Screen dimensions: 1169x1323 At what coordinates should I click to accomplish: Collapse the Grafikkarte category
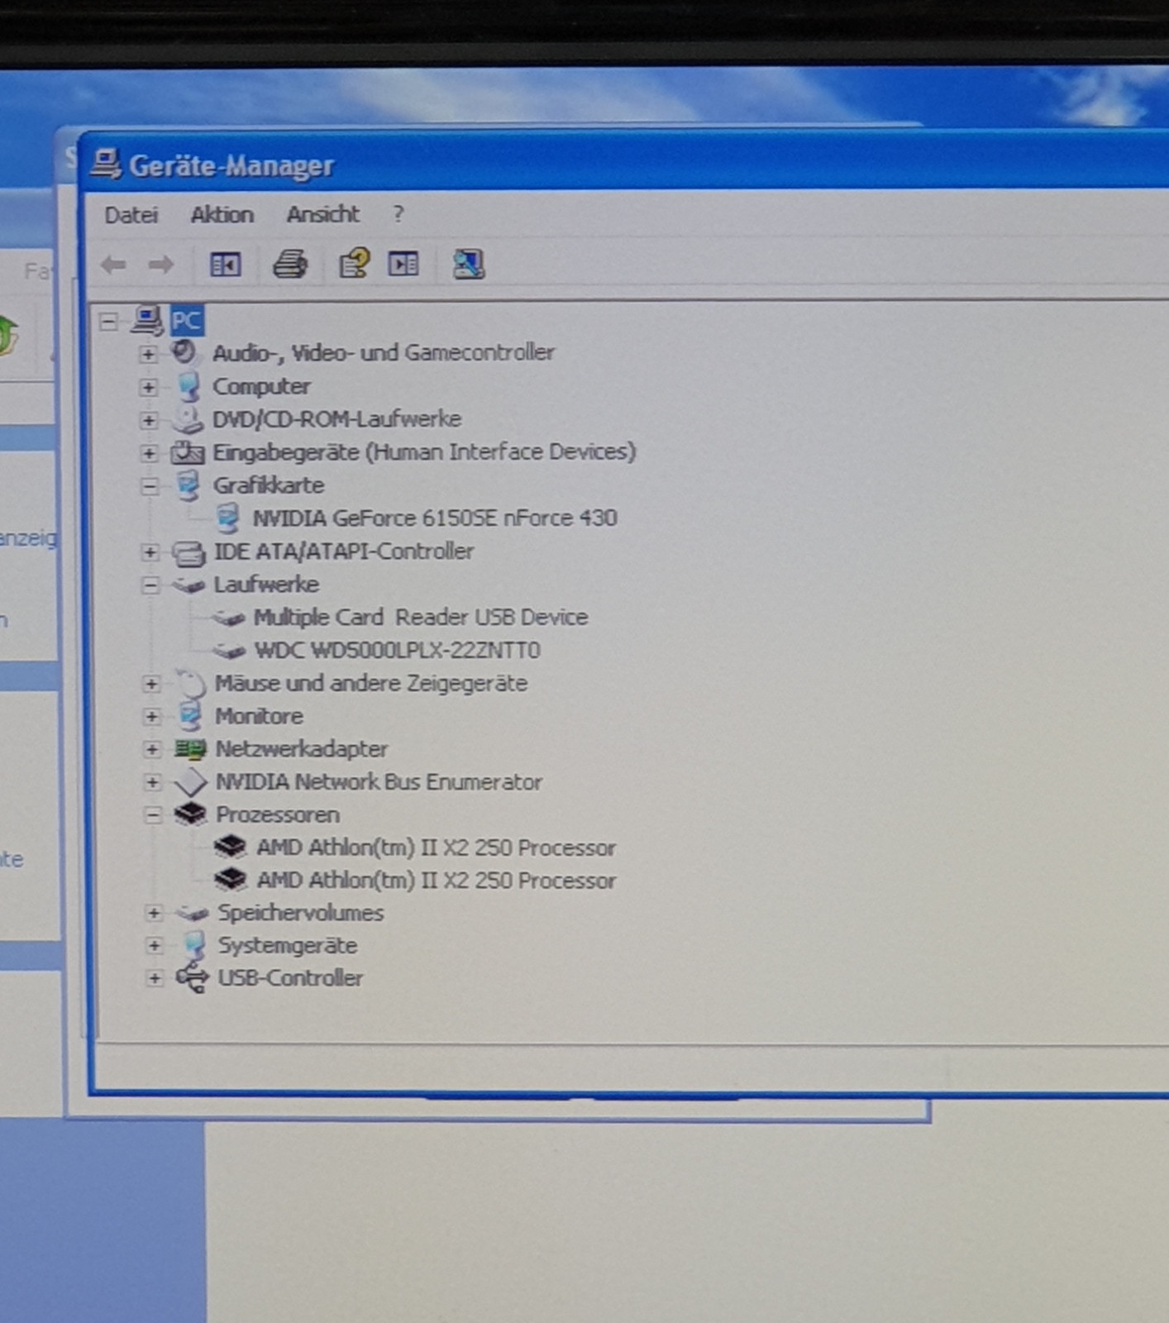coord(149,486)
